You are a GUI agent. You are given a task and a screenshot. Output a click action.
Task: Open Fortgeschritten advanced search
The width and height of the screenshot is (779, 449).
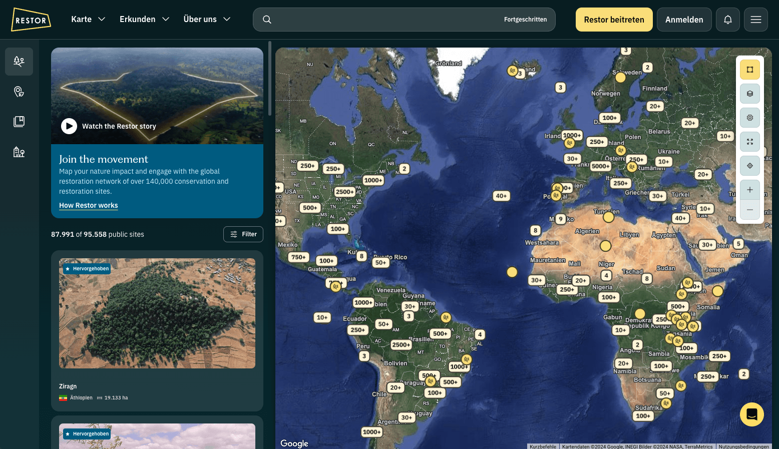click(525, 20)
